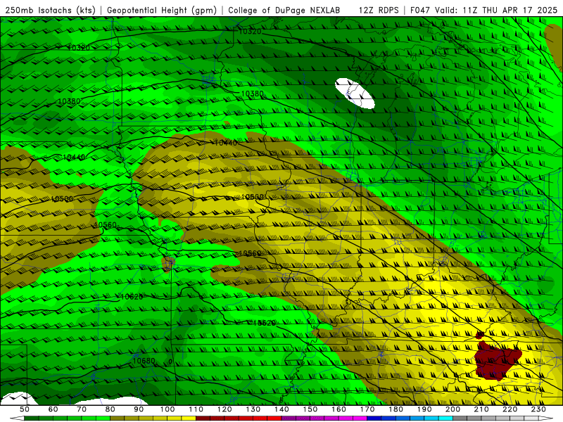The image size is (563, 422).
Task: Click the white oval no-data area
Action: [355, 94]
